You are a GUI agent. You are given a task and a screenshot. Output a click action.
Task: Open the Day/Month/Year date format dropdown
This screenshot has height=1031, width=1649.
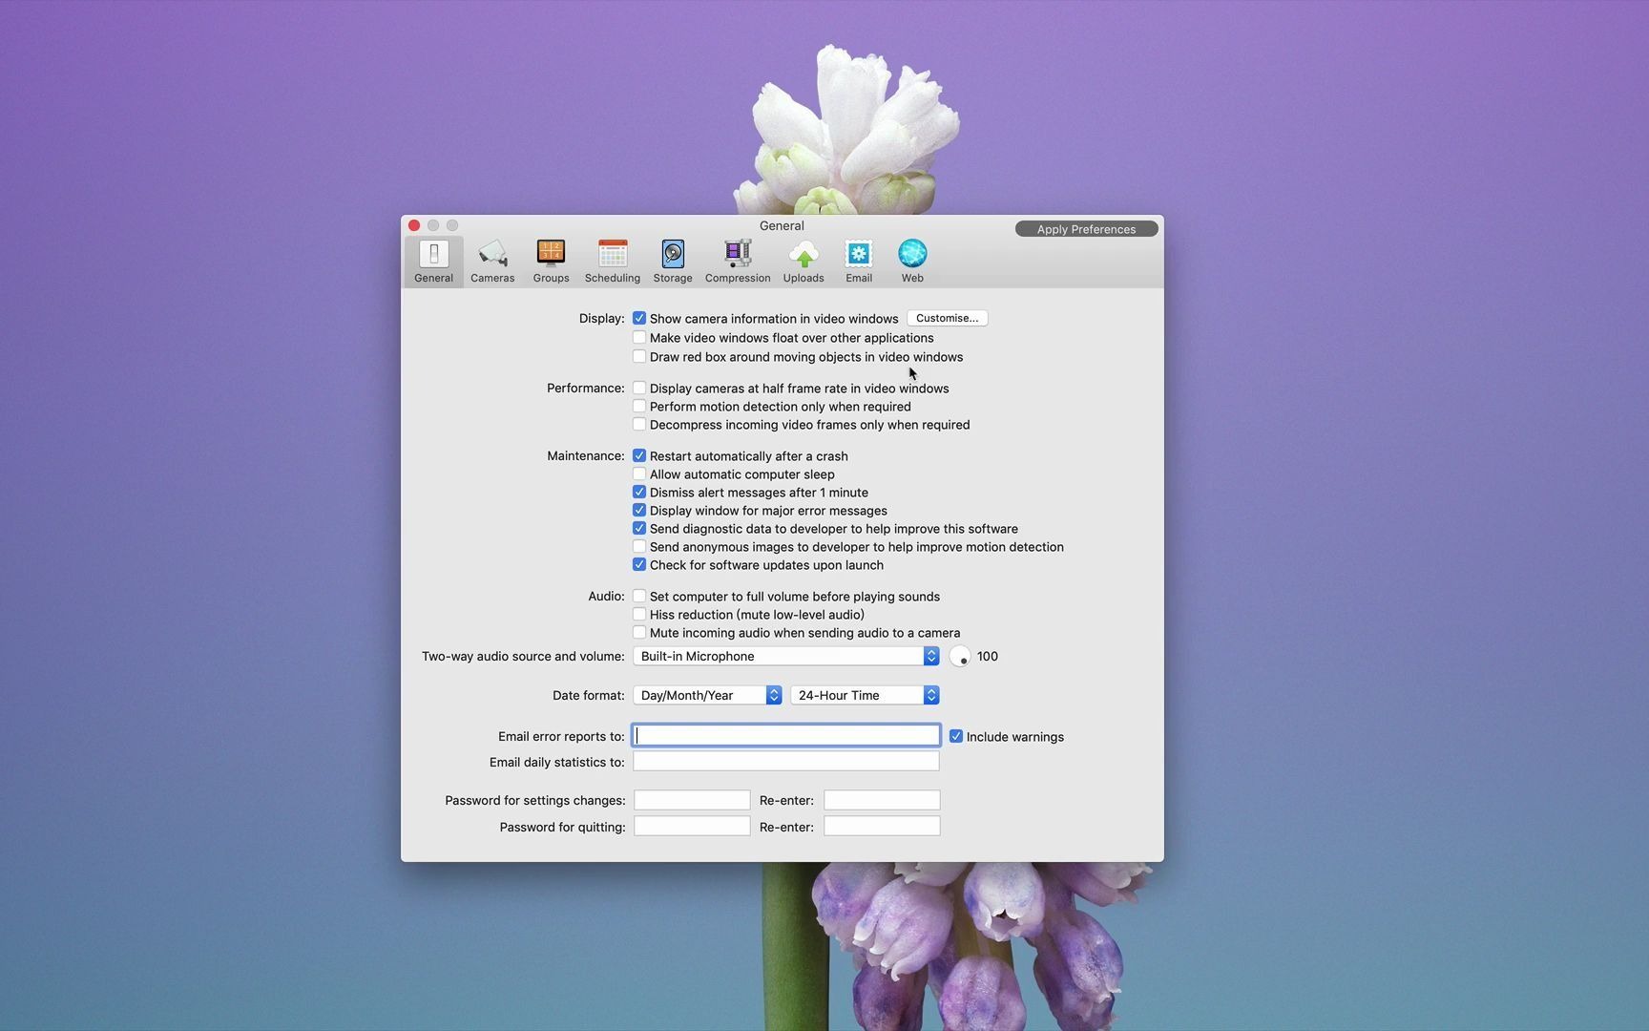click(708, 695)
